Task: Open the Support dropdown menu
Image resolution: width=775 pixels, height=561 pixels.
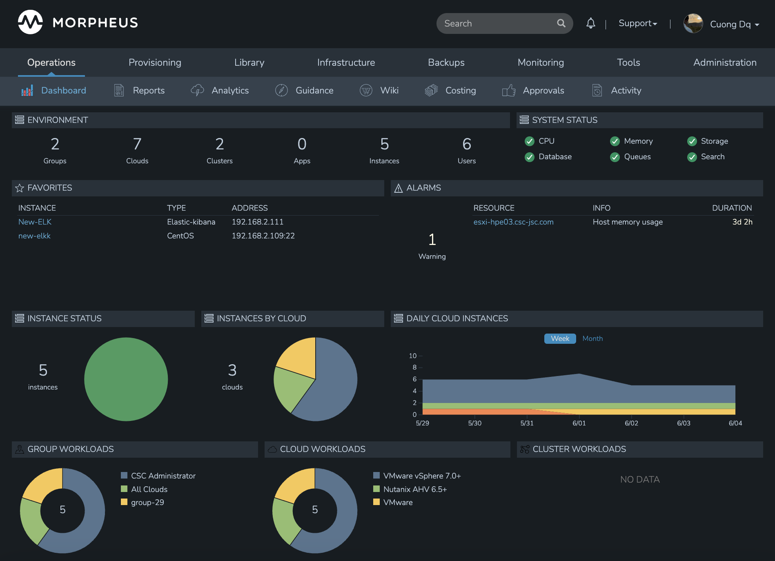Action: click(637, 23)
